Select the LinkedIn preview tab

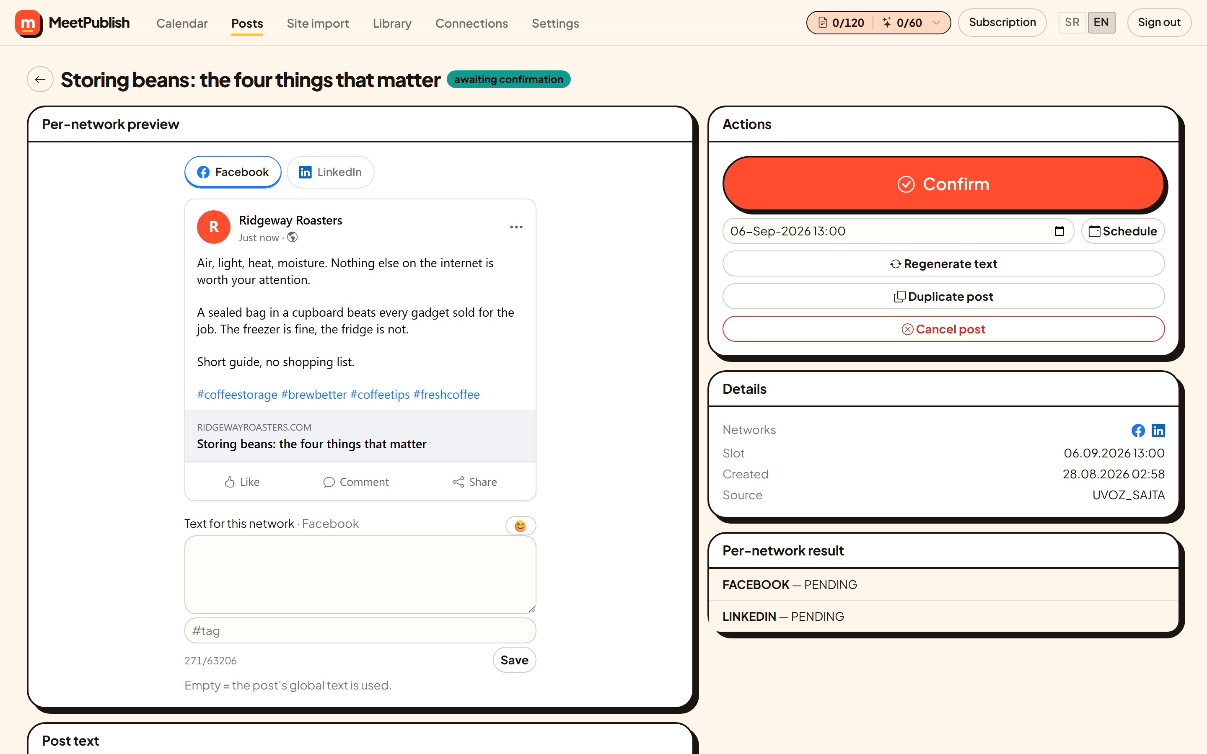tap(330, 172)
